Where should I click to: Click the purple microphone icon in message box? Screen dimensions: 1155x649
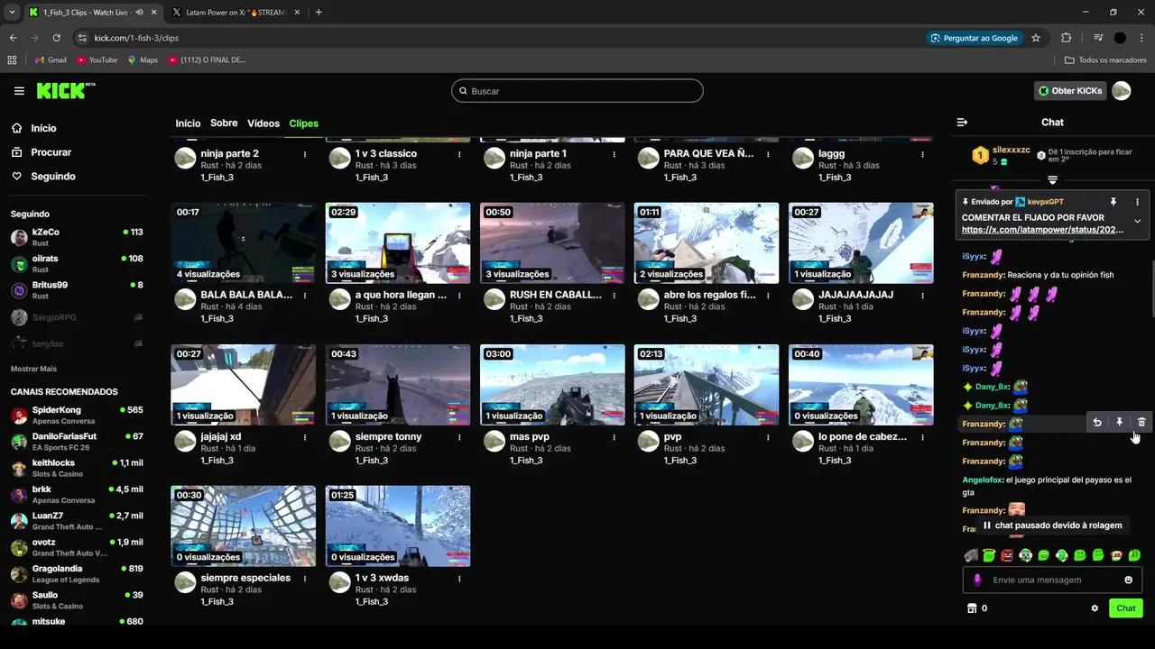point(977,580)
